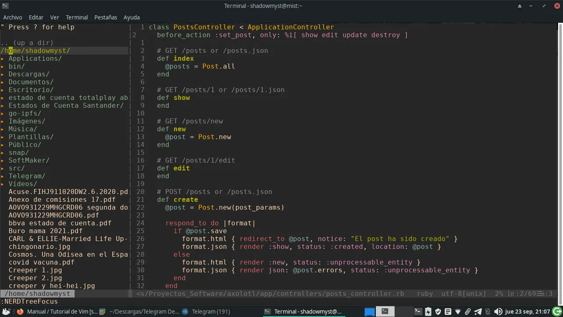Expand the Vídeos/ folder arrow
This screenshot has width=563, height=317.
(x=2, y=184)
